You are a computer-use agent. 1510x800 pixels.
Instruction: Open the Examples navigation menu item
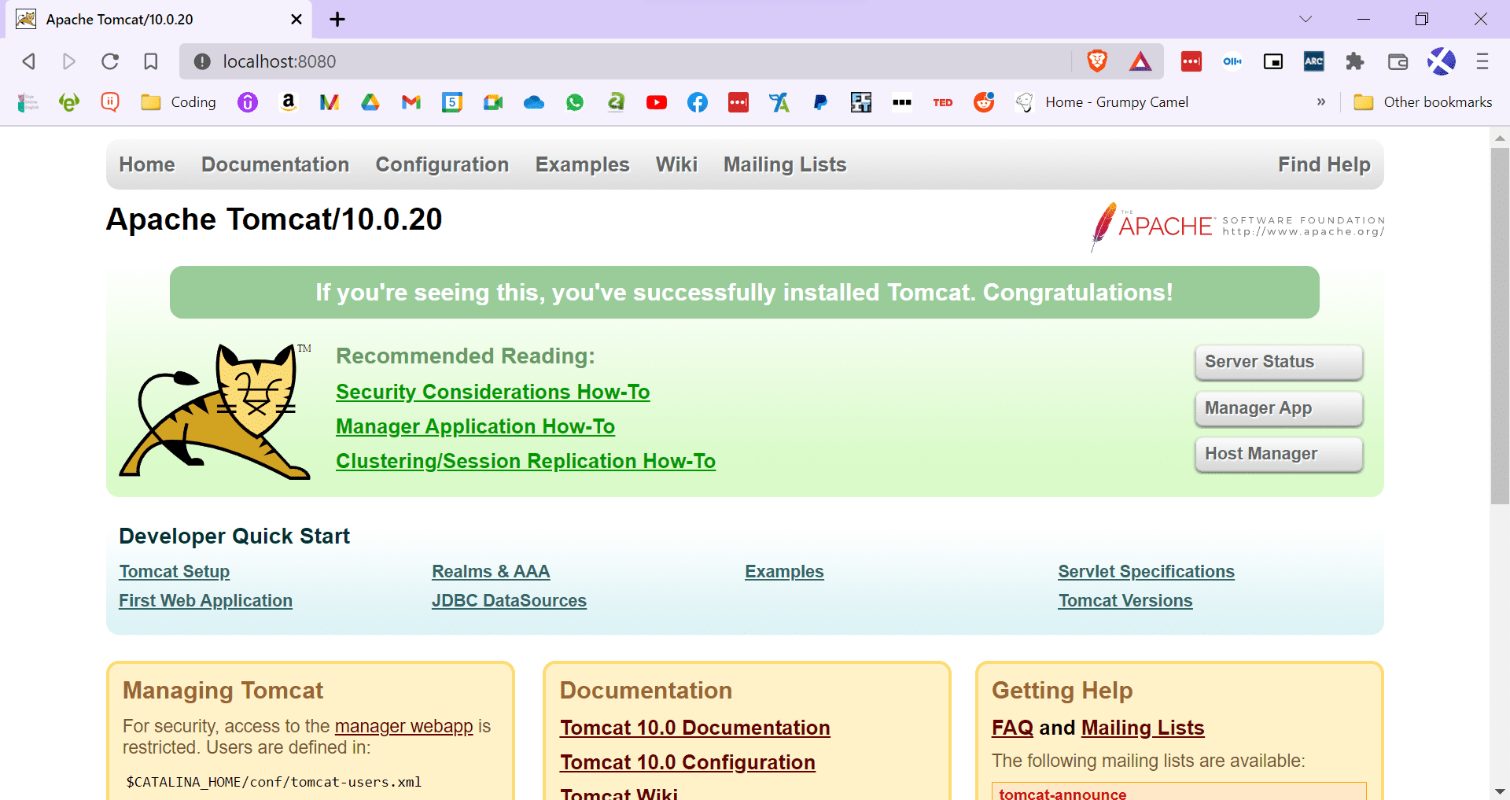pyautogui.click(x=582, y=164)
